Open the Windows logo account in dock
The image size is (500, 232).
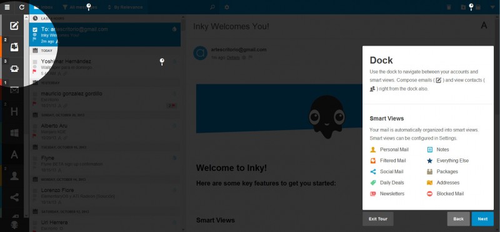[14, 133]
